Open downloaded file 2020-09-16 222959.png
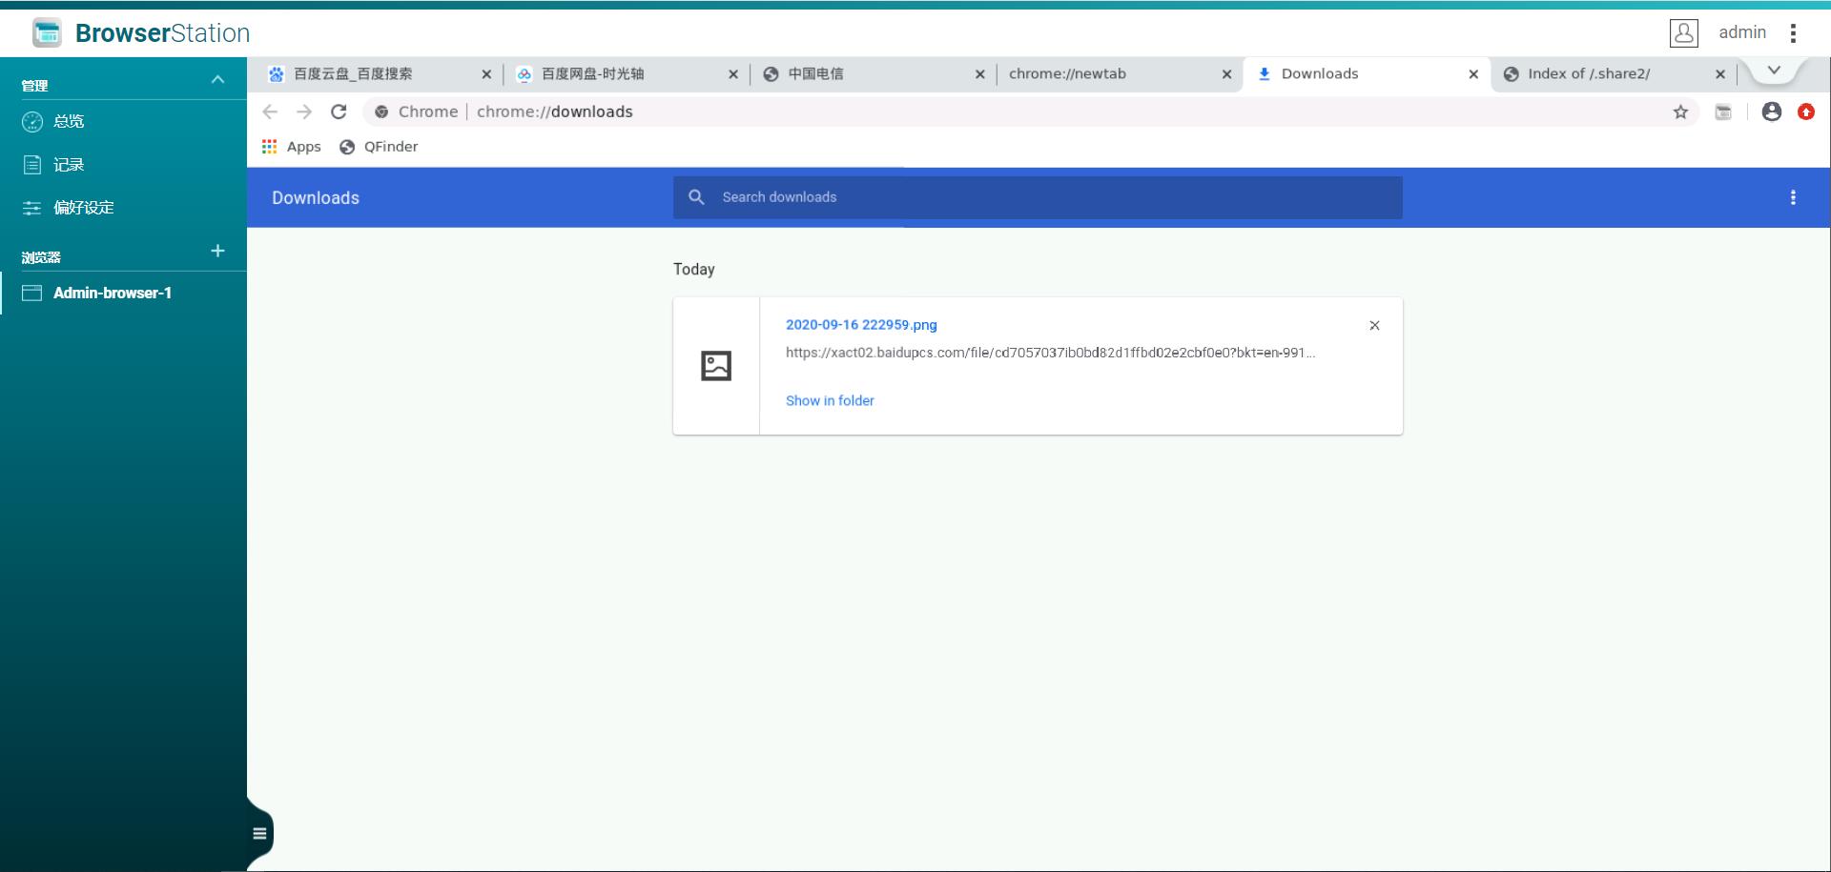 tap(861, 325)
